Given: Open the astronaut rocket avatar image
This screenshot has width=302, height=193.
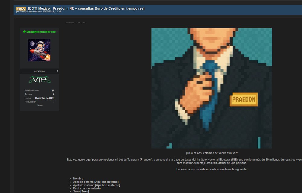Looking at the screenshot, I should [39, 50].
